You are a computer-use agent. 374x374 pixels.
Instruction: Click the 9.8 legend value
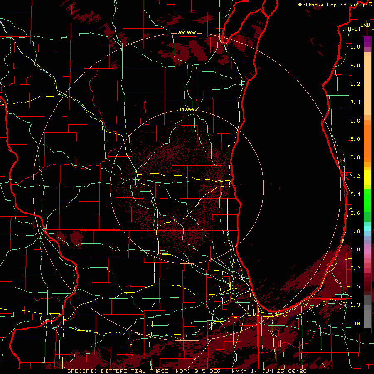tap(355, 47)
